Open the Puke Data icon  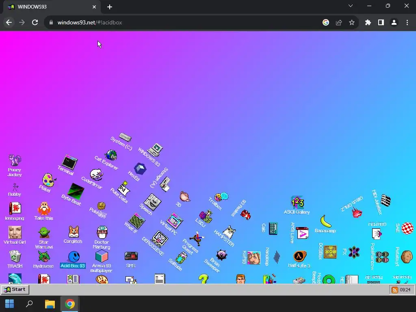123,188
